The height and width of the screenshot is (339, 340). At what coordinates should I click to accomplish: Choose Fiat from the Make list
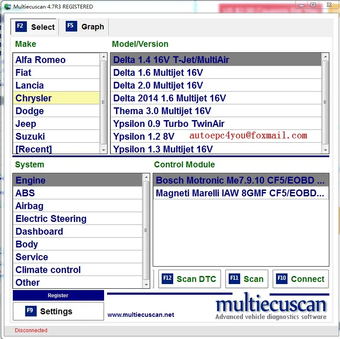[56, 72]
